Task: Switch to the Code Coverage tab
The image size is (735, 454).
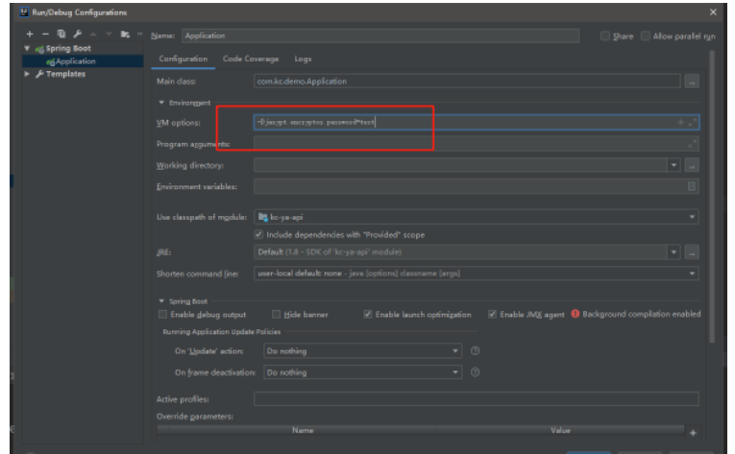Action: tap(251, 60)
